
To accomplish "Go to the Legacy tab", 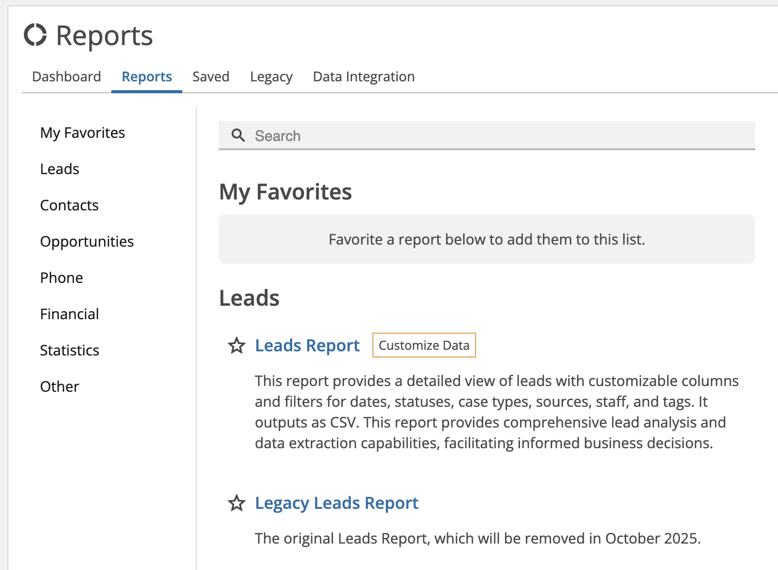I will pyautogui.click(x=271, y=77).
